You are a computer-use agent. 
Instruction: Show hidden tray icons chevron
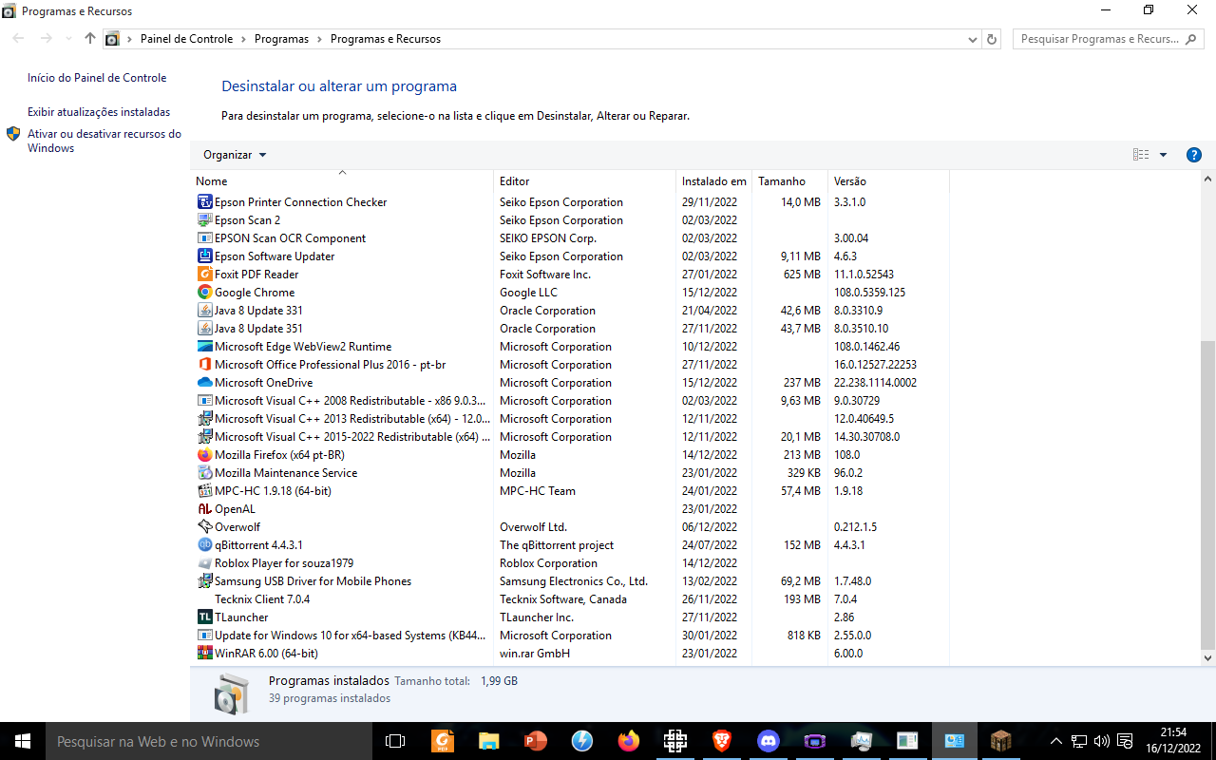point(1055,741)
